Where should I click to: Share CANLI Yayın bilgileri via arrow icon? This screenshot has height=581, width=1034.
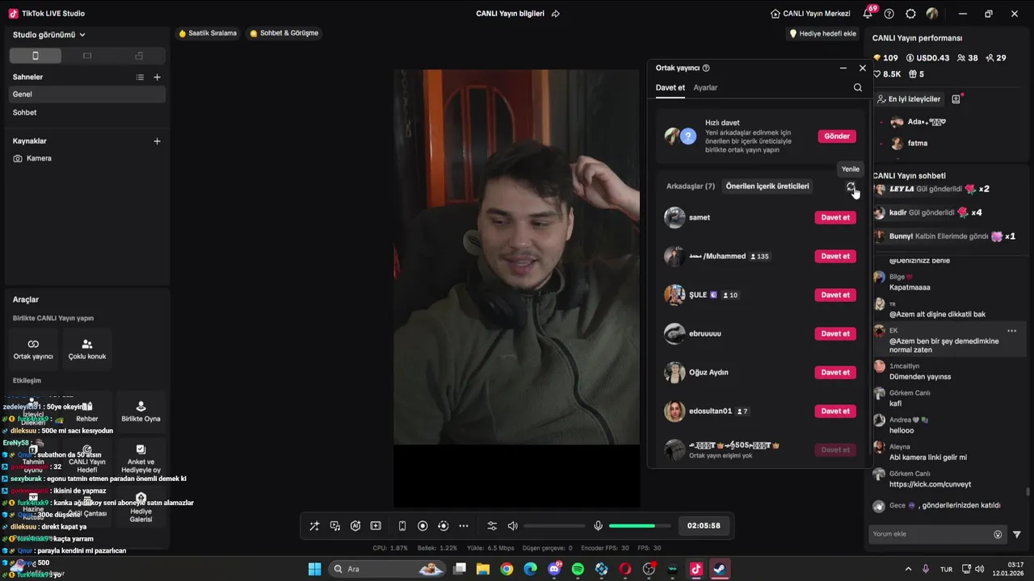556,14
